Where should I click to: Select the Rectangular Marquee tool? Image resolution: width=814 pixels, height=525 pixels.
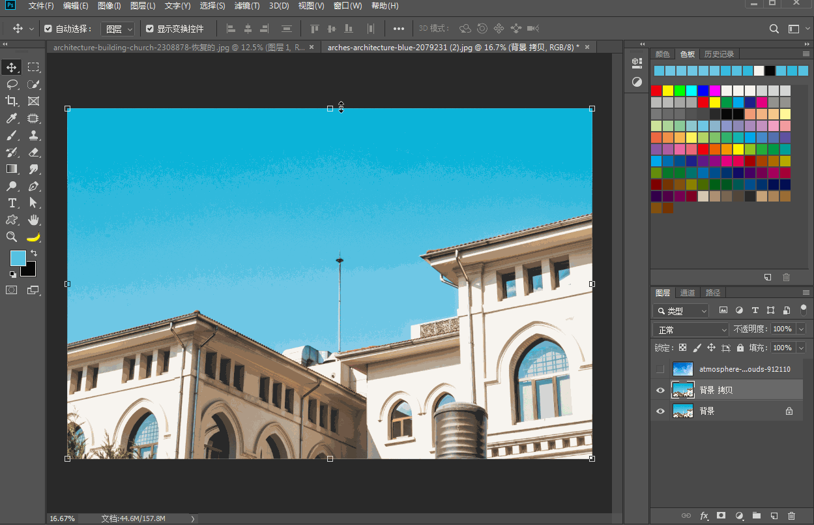click(x=33, y=67)
